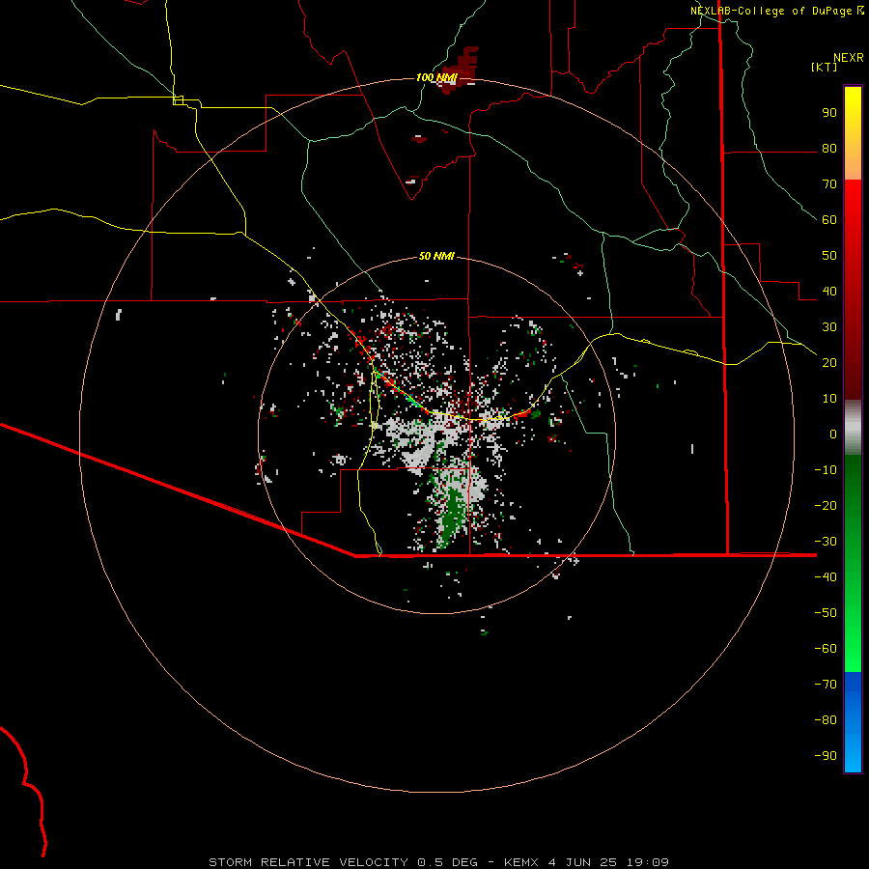Select the 100 NMI range ring label
869x869 pixels.
tap(436, 77)
